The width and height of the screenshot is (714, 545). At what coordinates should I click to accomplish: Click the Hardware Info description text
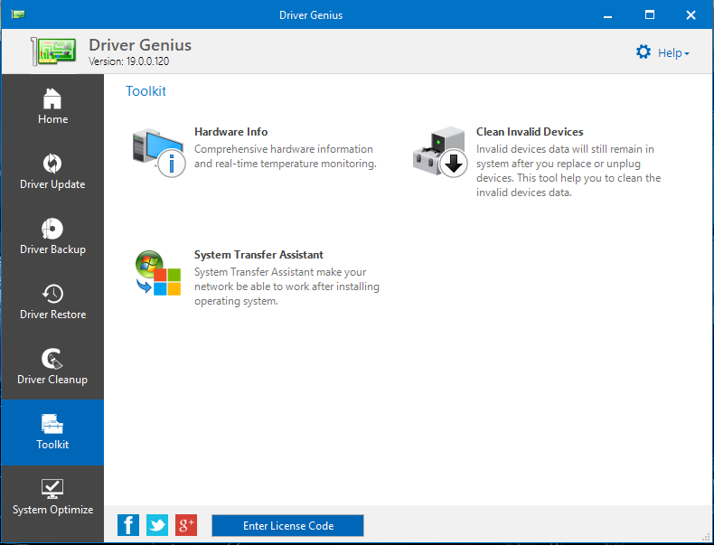click(286, 156)
